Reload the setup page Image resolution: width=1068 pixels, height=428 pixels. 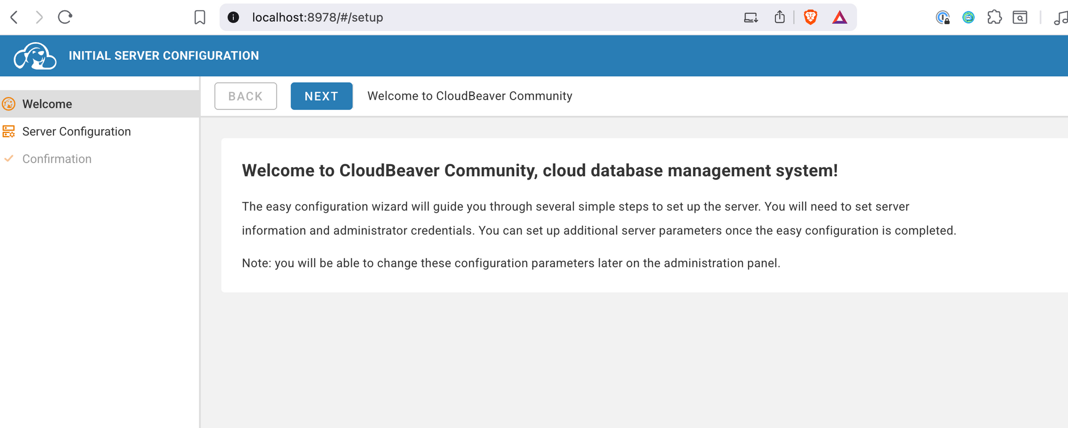pyautogui.click(x=65, y=18)
